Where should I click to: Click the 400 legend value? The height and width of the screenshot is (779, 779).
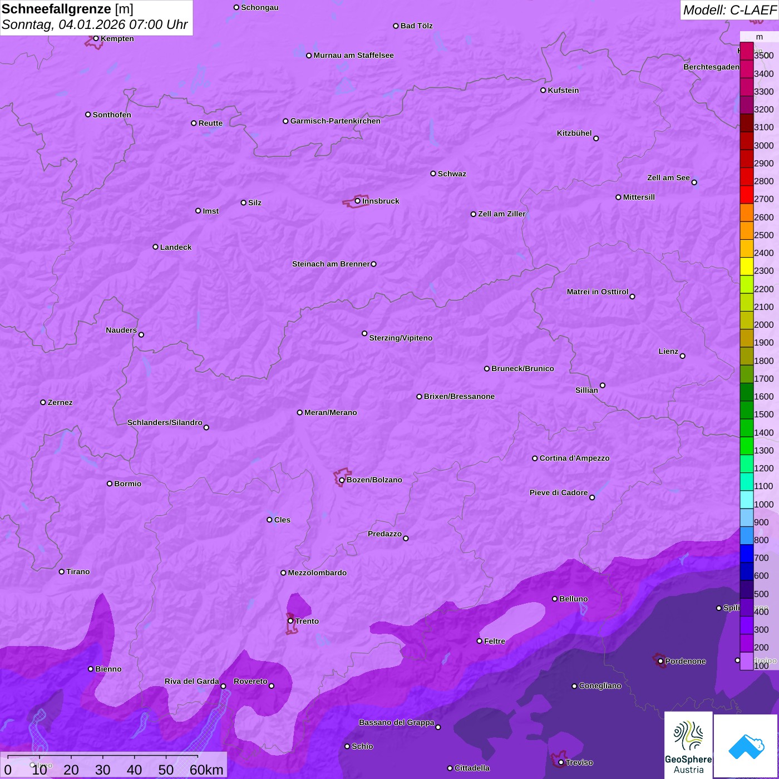(761, 612)
